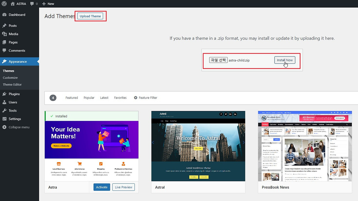Screen dimensions: 358x201
Task: Click the PressBook News theme name label
Action: pos(275,187)
